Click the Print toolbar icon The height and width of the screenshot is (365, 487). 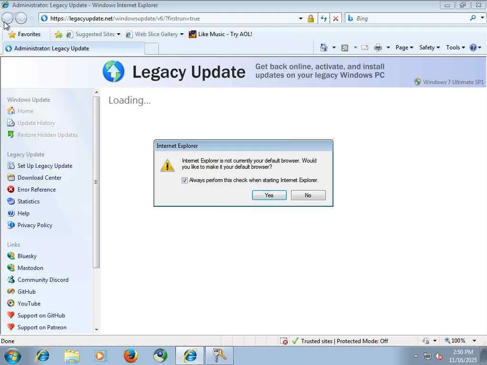[378, 48]
